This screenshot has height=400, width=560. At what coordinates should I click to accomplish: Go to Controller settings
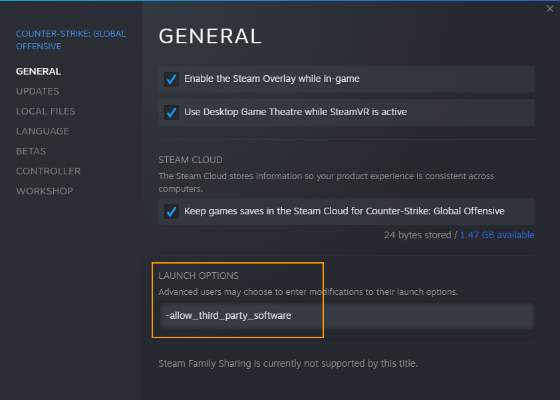48,171
